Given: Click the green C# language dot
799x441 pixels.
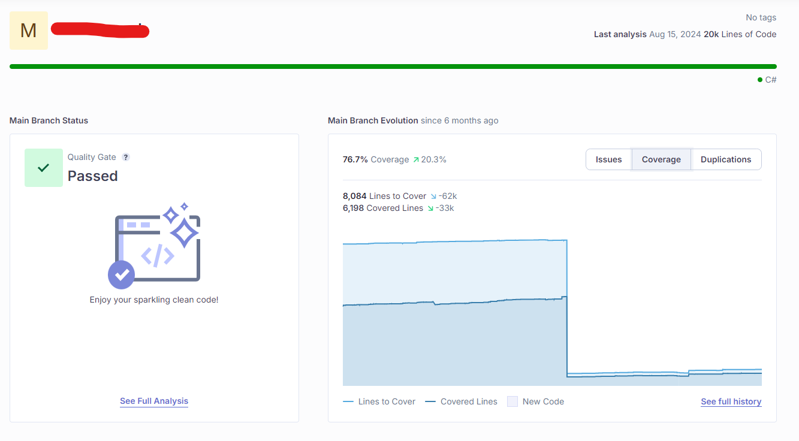Looking at the screenshot, I should [760, 80].
